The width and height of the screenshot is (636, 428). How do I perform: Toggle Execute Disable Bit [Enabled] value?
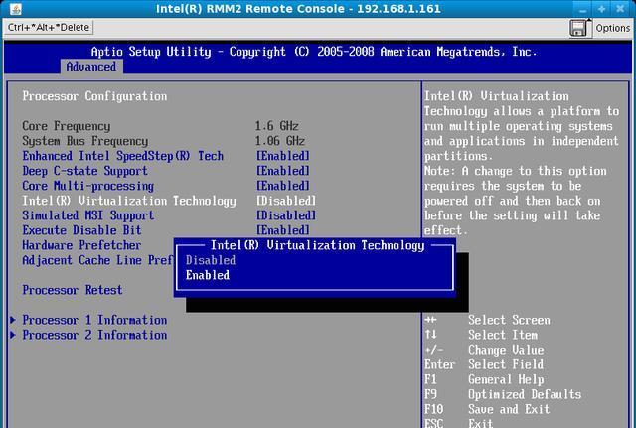(x=283, y=230)
